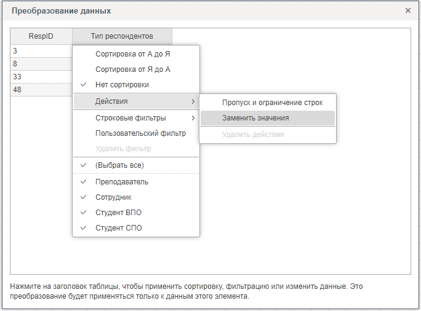
Task: Open Пользовательский фильтр
Action: (140, 133)
